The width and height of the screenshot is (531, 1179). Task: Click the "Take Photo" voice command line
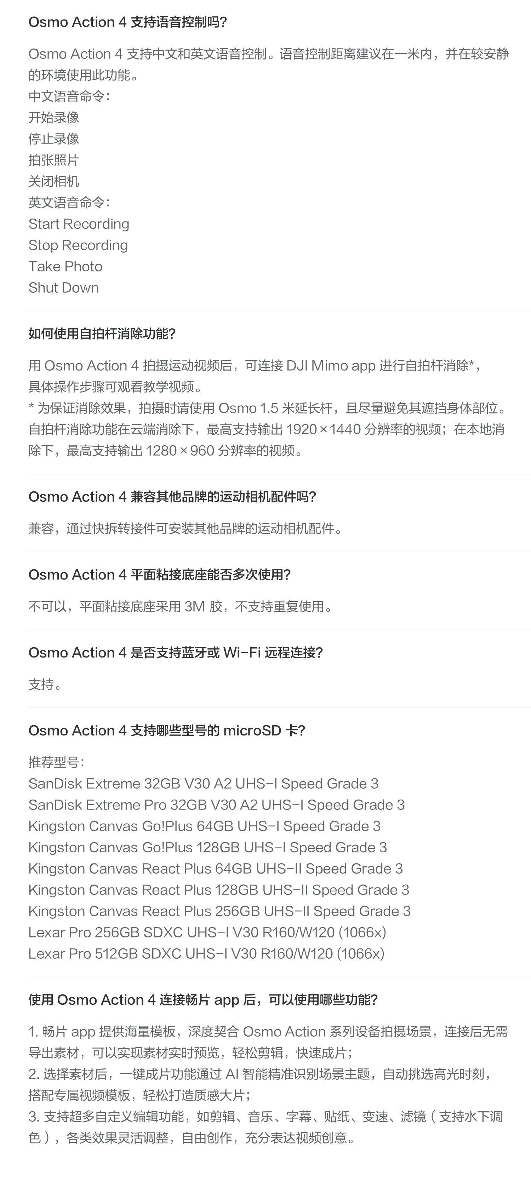65,266
